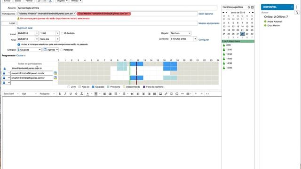Open the Repetir Nenhum dropdown
Viewport: 301px width, 169px height.
[x=181, y=33]
